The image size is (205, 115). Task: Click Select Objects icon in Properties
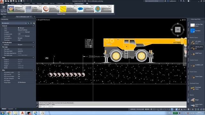[31, 23]
